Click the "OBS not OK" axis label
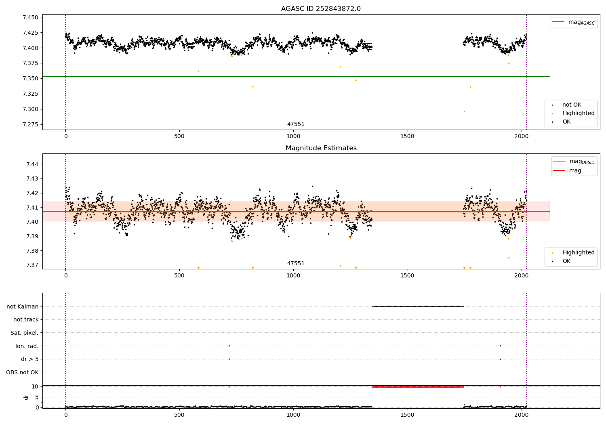Screen dimensions: 606x424 [22, 372]
